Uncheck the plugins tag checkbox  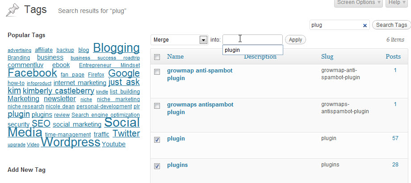[x=157, y=166]
